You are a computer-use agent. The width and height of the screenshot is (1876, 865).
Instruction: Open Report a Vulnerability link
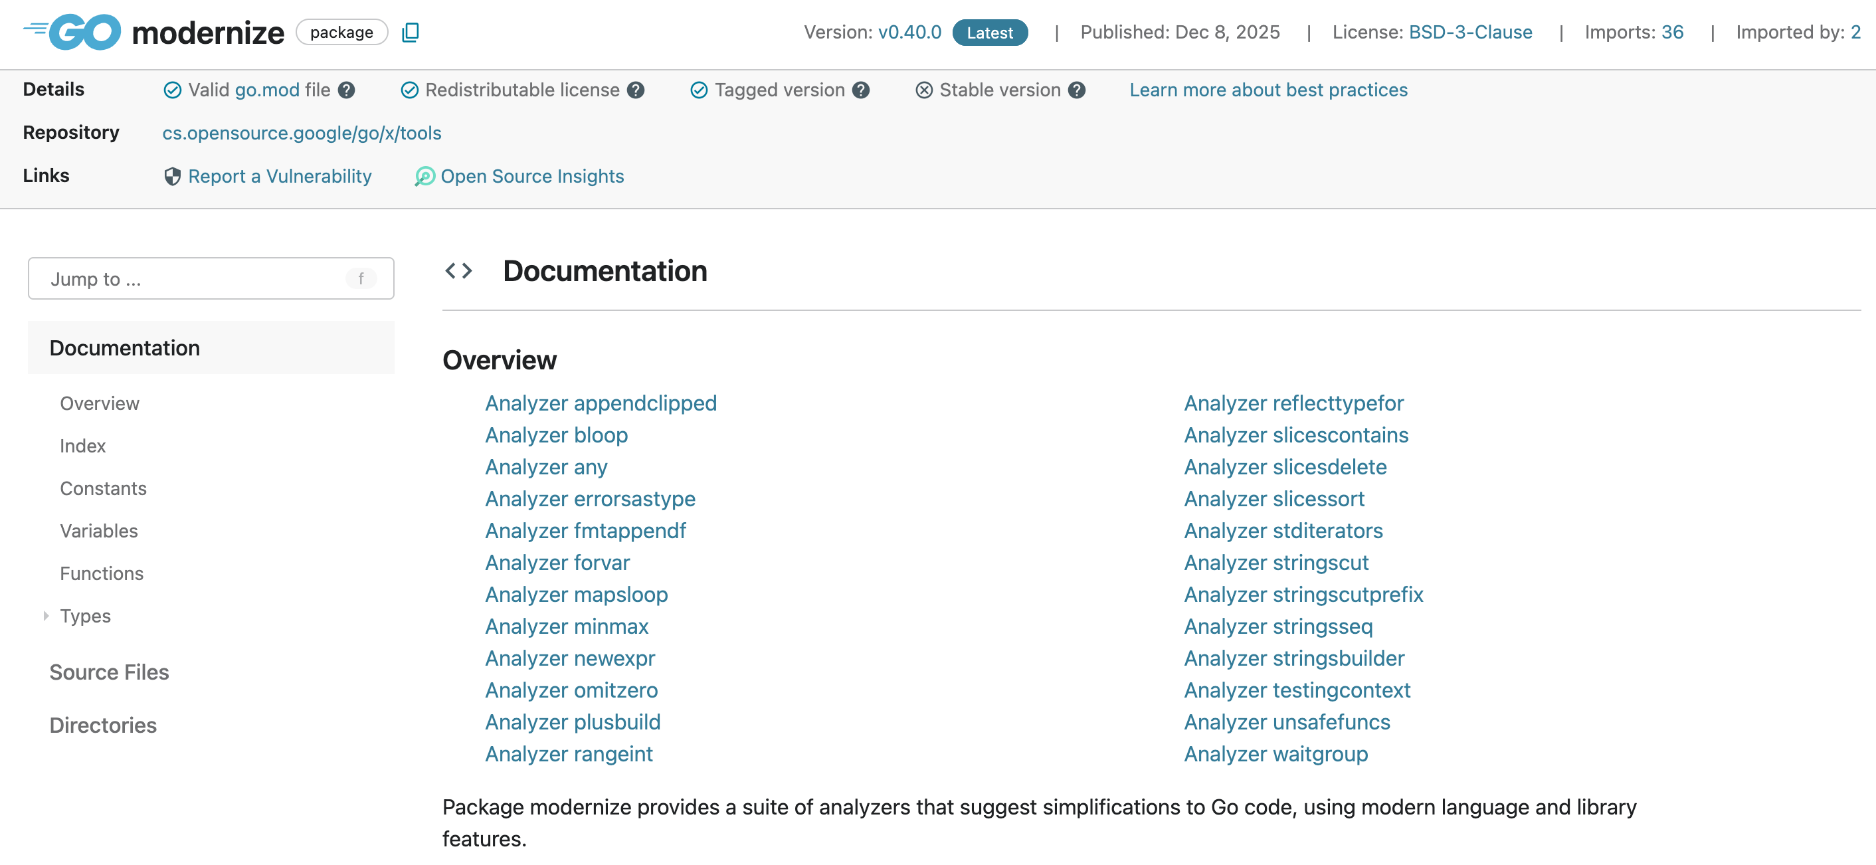pos(280,176)
